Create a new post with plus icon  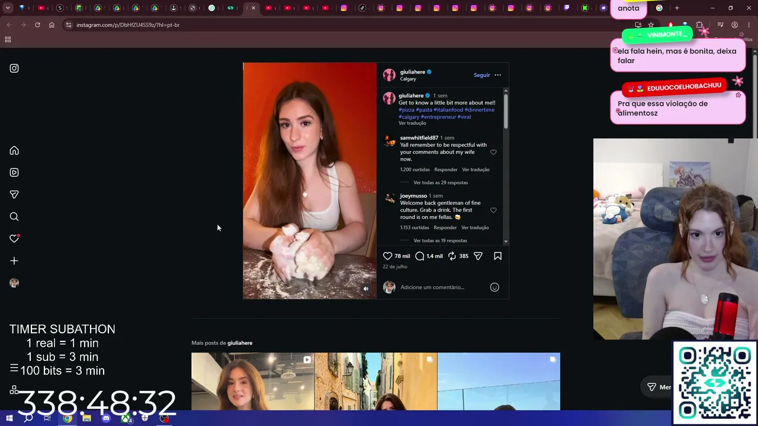(x=14, y=260)
